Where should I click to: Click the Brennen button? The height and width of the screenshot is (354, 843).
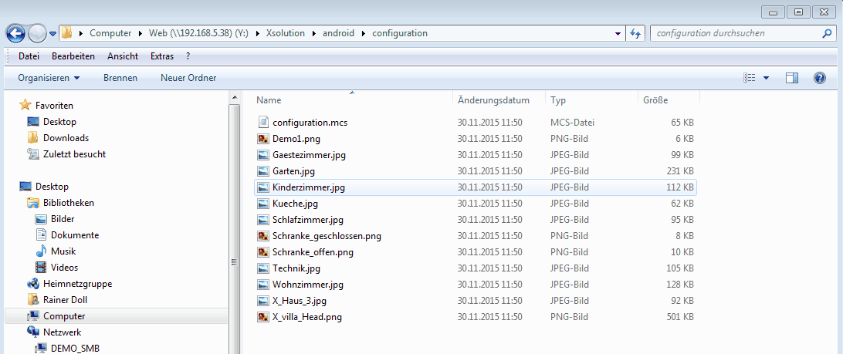(120, 78)
